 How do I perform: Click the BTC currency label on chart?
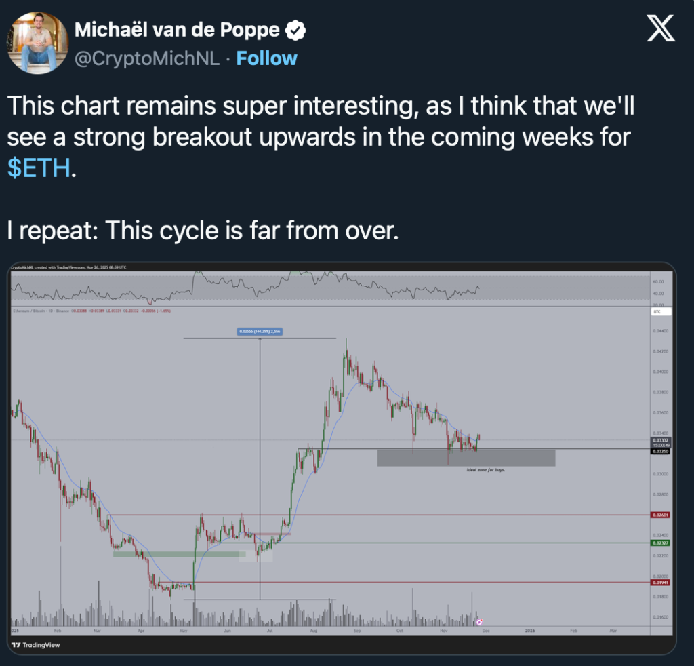(x=657, y=311)
